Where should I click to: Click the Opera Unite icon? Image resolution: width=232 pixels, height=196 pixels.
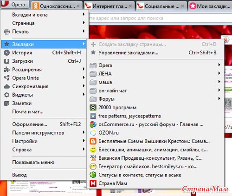point(6,78)
